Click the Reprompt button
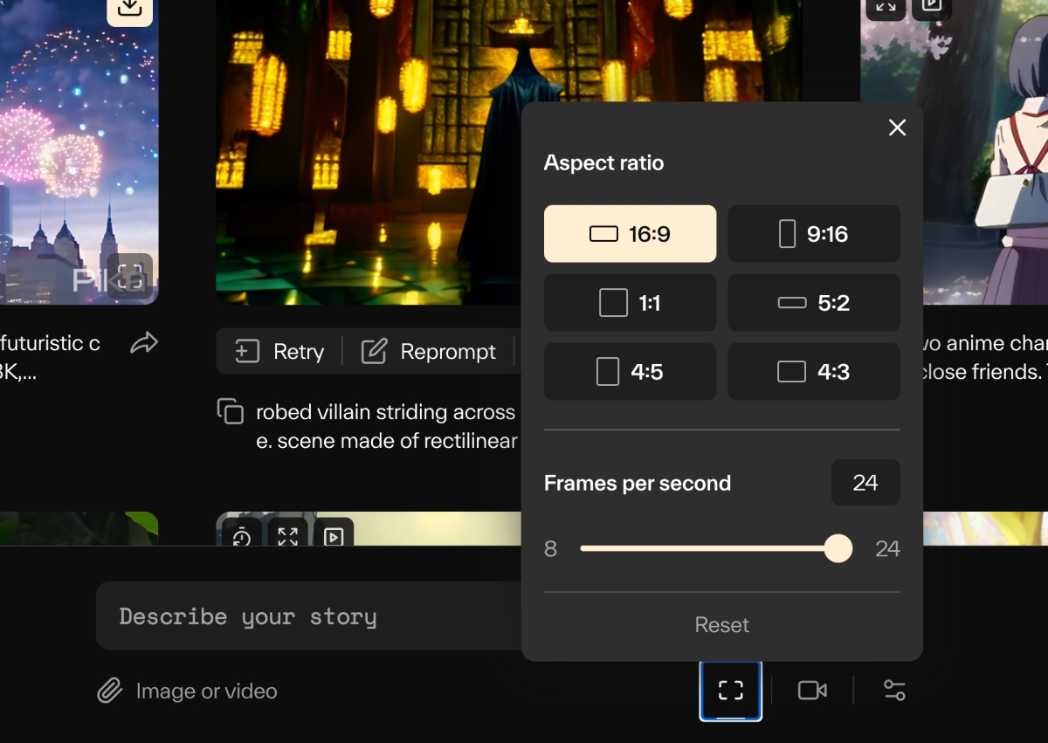 click(x=429, y=352)
